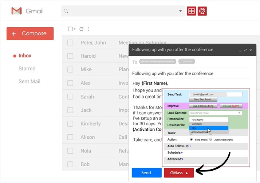Viewport: 260px width, 183px height.
Task: Choose Activation Code in Personalize list
Action: click(209, 132)
